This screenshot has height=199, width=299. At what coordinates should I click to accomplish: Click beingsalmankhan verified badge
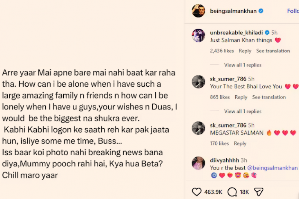point(261,11)
